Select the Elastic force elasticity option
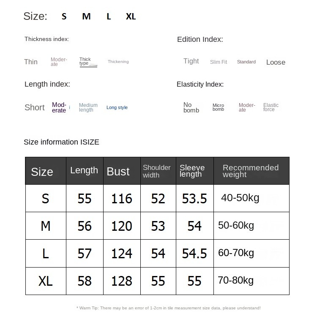This screenshot has height=317, width=317. (271, 107)
